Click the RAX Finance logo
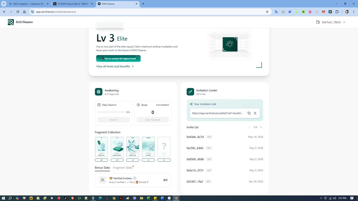Screen dimensions: 358x201 pos(20,22)
